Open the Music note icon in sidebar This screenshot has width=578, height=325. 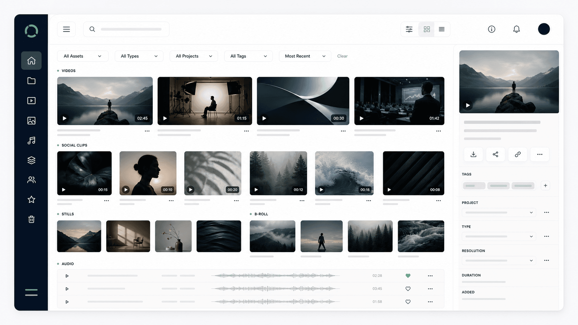(x=31, y=140)
